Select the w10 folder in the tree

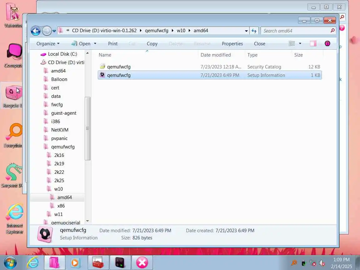point(58,189)
